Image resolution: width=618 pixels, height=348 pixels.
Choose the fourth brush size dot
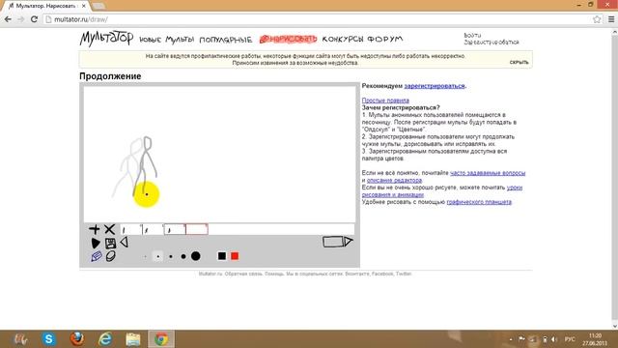pyautogui.click(x=183, y=256)
